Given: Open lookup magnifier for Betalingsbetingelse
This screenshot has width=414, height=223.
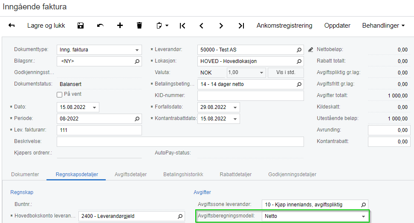Looking at the screenshot, I should [299, 84].
